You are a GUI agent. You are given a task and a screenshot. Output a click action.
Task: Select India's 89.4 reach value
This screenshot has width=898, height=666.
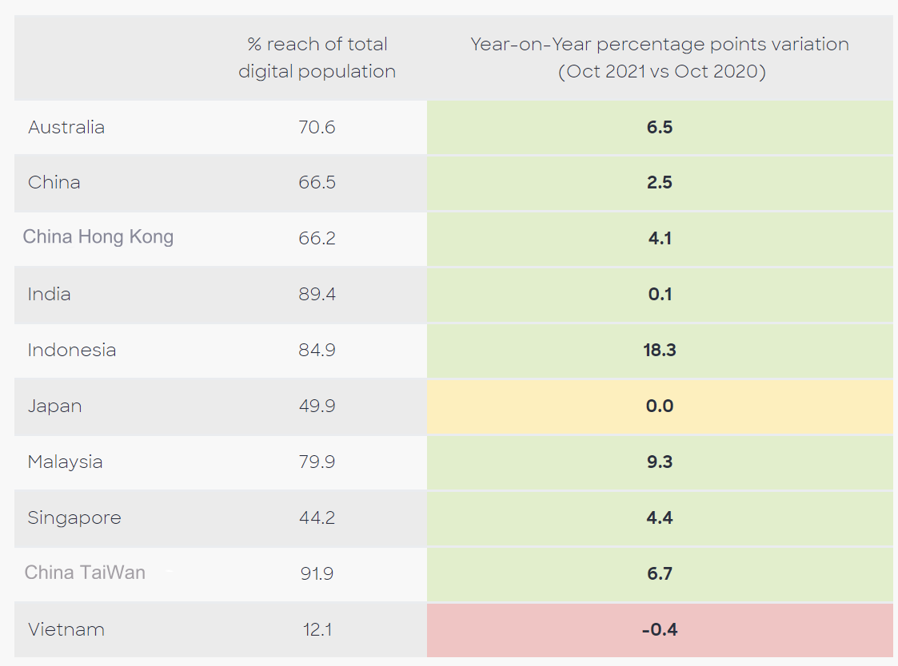pos(317,294)
